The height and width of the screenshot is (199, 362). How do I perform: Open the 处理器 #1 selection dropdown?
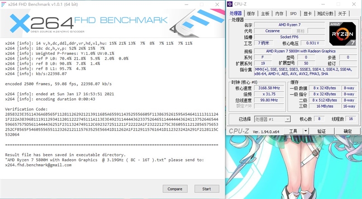click(272, 119)
